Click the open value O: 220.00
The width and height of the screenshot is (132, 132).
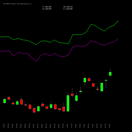coord(47,9)
